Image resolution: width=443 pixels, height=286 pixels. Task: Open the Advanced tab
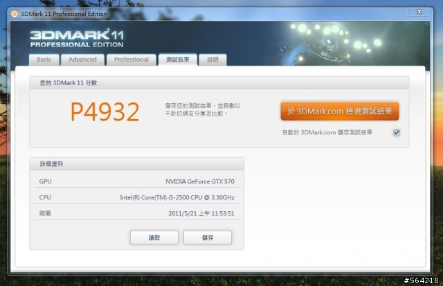82,60
